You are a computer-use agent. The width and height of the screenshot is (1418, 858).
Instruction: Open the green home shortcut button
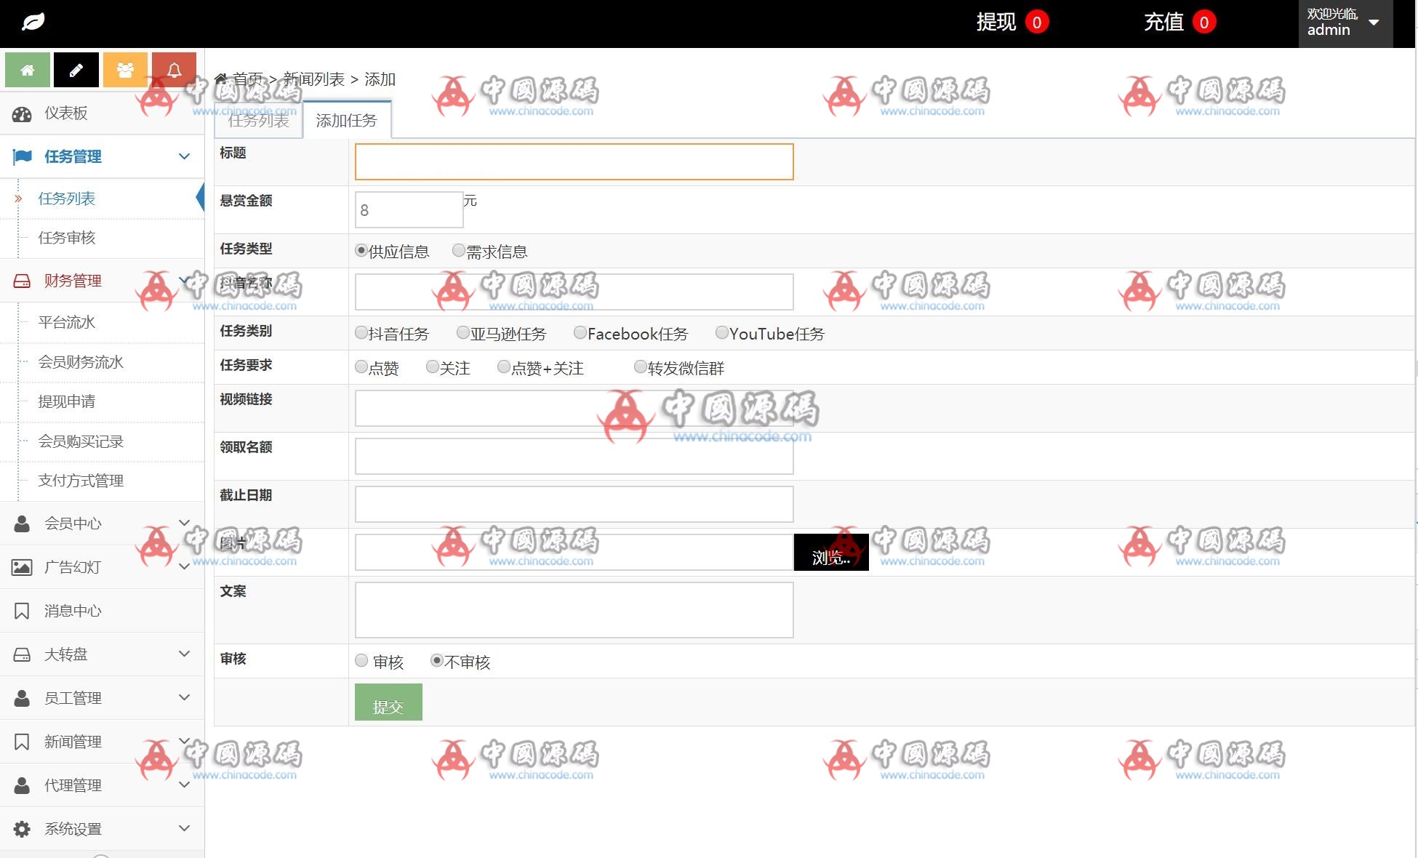(x=28, y=70)
